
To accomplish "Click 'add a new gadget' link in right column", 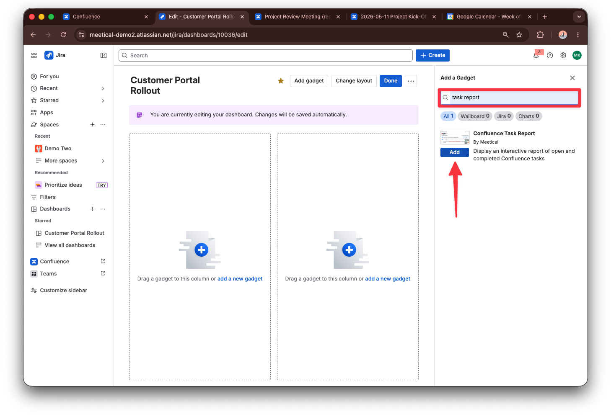I will pyautogui.click(x=388, y=279).
